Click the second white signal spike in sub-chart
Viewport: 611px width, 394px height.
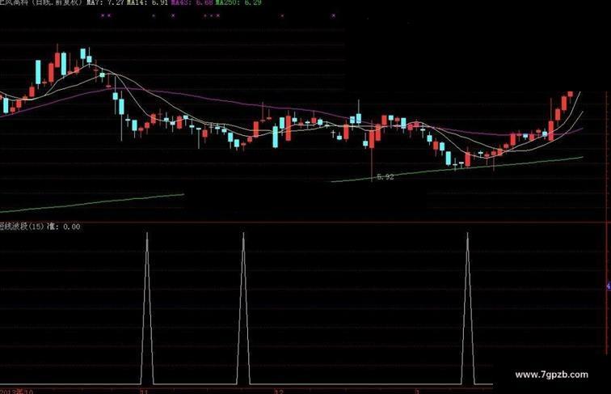(243, 308)
